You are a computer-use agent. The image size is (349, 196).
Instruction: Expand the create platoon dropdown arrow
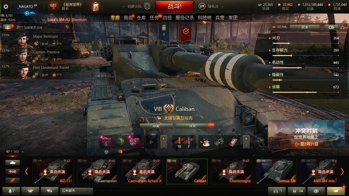tap(123, 7)
